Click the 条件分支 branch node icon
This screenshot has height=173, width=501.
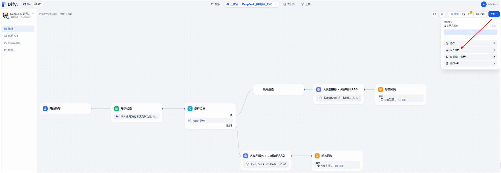tap(190, 109)
